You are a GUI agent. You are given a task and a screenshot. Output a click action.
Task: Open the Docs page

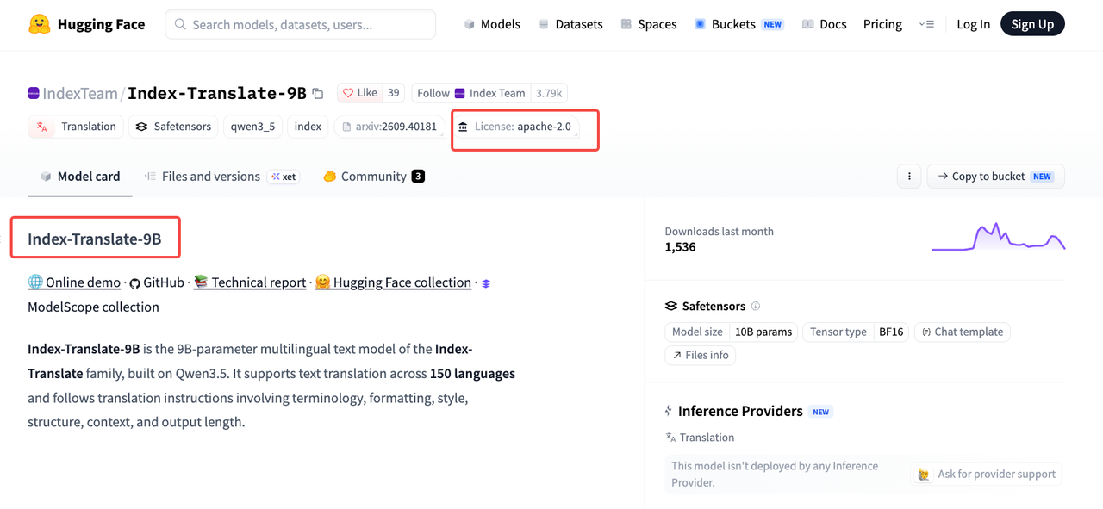tap(824, 24)
